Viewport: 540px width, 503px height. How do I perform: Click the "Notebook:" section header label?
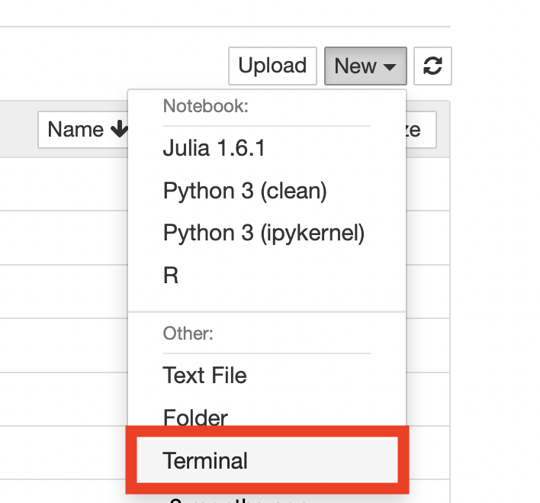click(205, 106)
